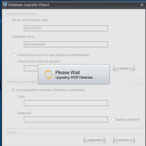The width and height of the screenshot is (146, 146).
Task: Click the Database name label
Action: [23, 36]
